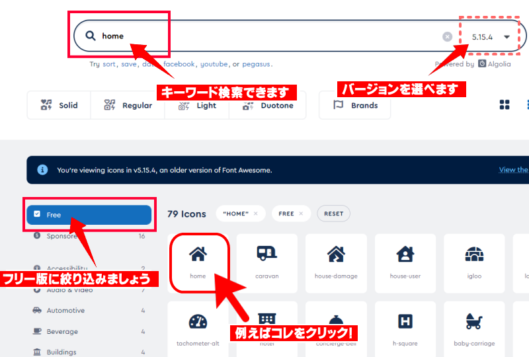
Task: Open the home icon card
Action: [198, 263]
